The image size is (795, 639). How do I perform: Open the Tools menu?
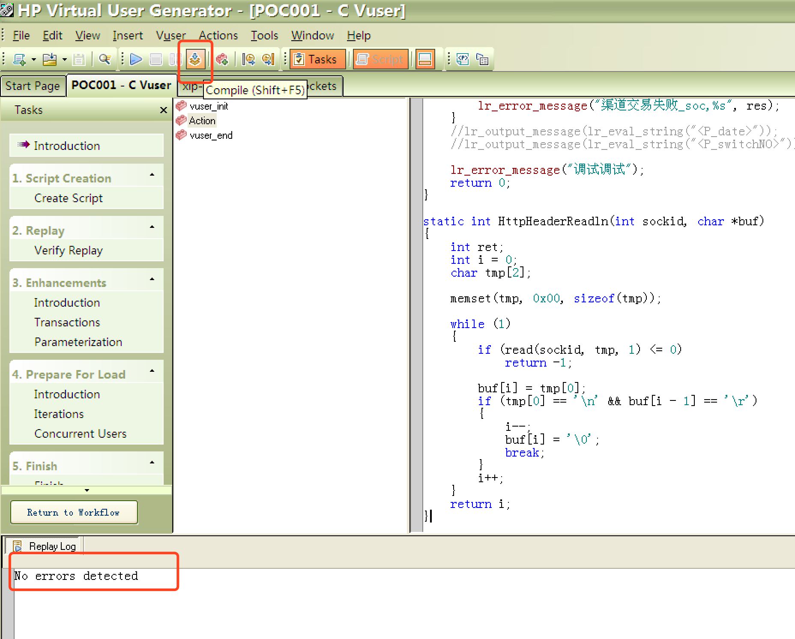[264, 36]
